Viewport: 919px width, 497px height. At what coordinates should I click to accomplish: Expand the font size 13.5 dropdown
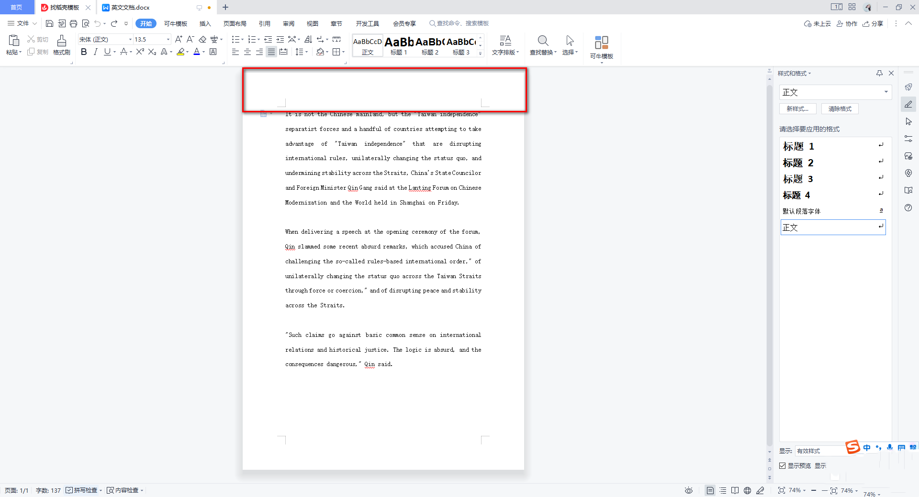point(168,39)
